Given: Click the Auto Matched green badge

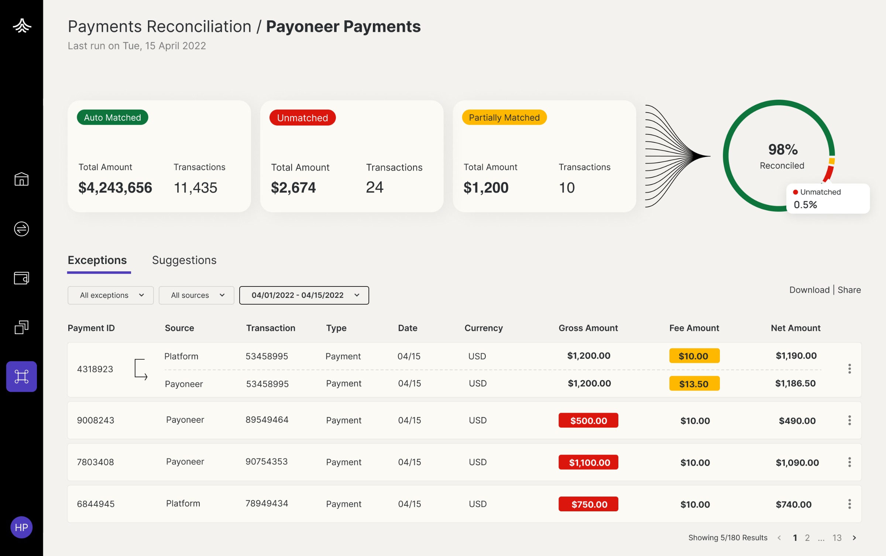Looking at the screenshot, I should point(113,117).
